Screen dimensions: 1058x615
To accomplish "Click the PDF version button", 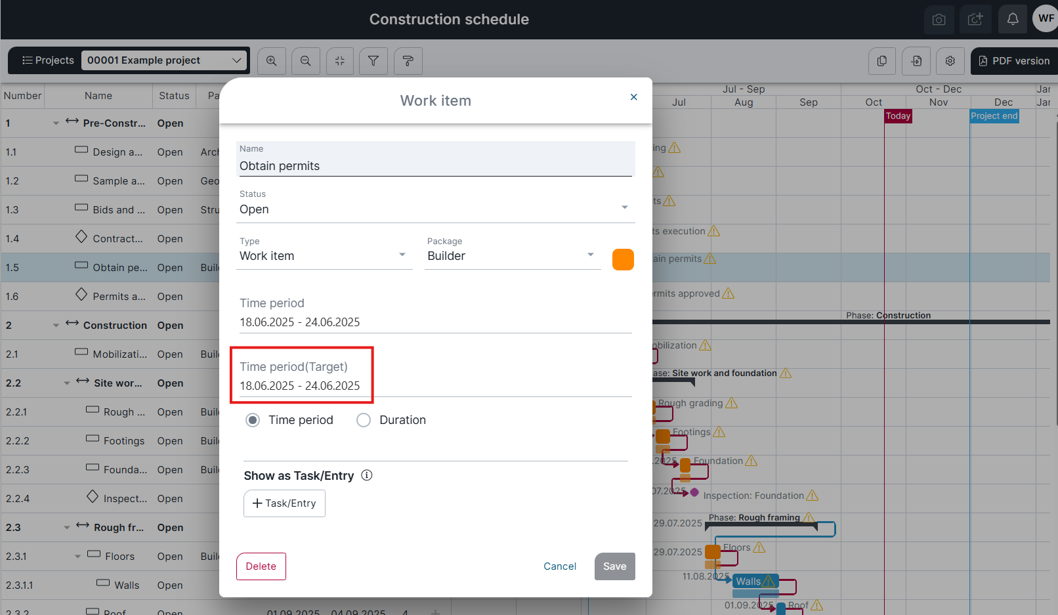I will [x=1014, y=61].
